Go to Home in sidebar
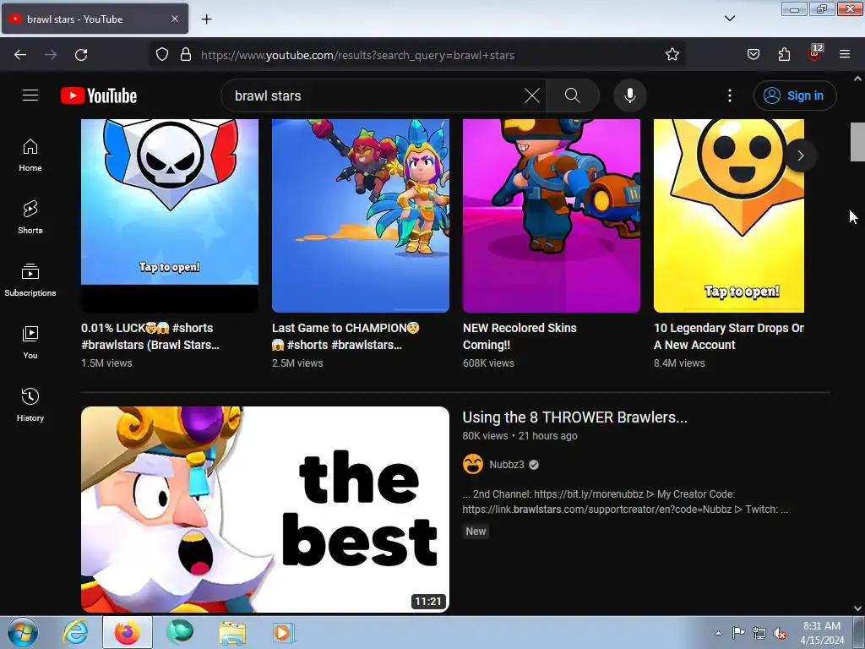The height and width of the screenshot is (649, 865). pos(30,155)
